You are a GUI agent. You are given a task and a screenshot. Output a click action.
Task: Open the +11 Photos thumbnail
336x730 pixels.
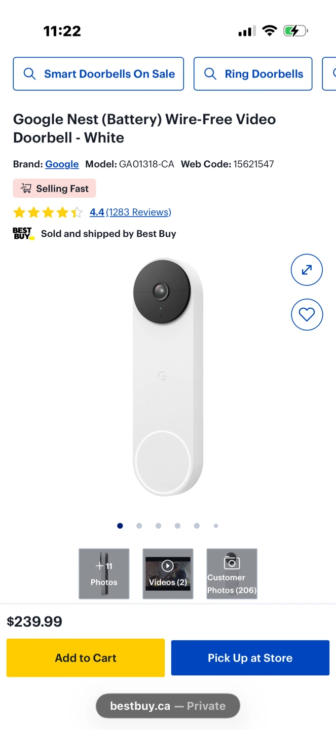104,574
